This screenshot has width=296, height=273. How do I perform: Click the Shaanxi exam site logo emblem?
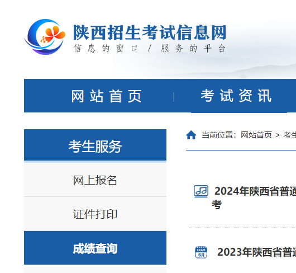pos(45,37)
